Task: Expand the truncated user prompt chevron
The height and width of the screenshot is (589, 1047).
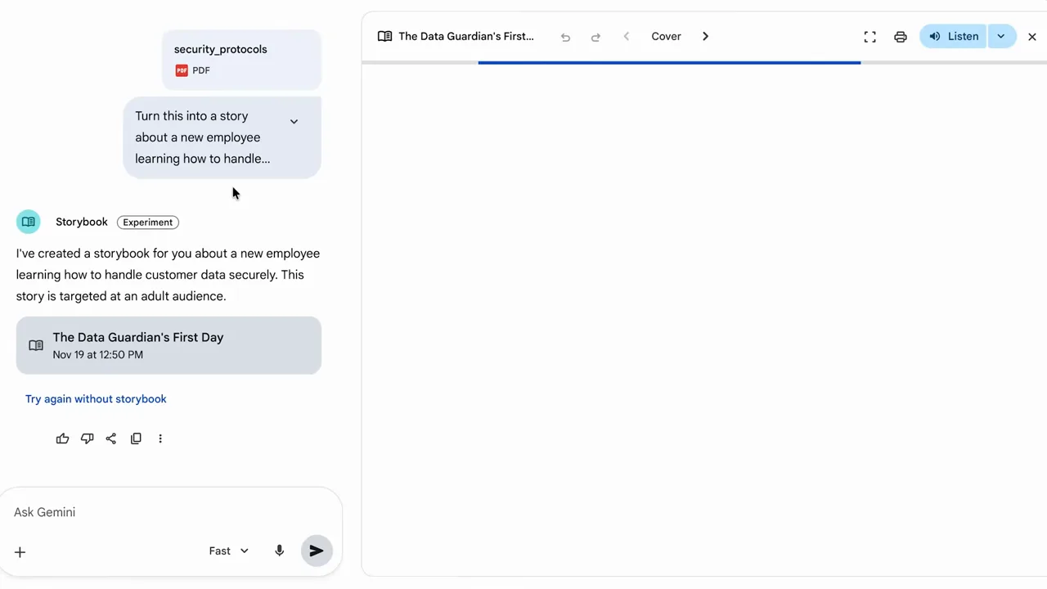Action: coord(294,121)
